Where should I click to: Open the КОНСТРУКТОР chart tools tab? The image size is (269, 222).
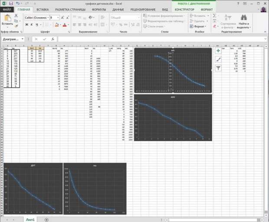click(x=184, y=10)
